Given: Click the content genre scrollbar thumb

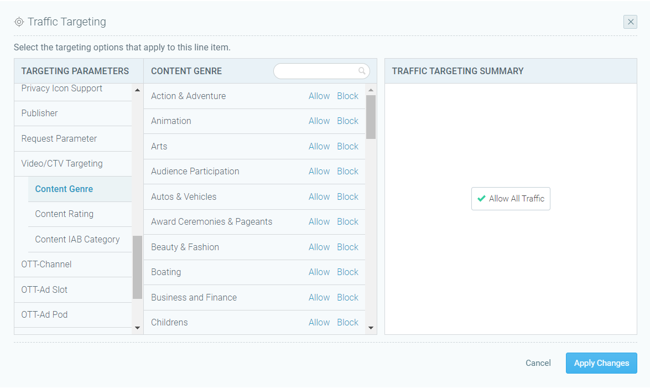Looking at the screenshot, I should click(371, 117).
